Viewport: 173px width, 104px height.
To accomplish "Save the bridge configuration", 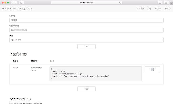I will [x=86, y=47].
